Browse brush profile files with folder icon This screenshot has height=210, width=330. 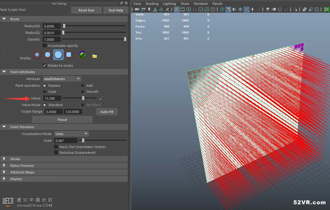[95, 56]
